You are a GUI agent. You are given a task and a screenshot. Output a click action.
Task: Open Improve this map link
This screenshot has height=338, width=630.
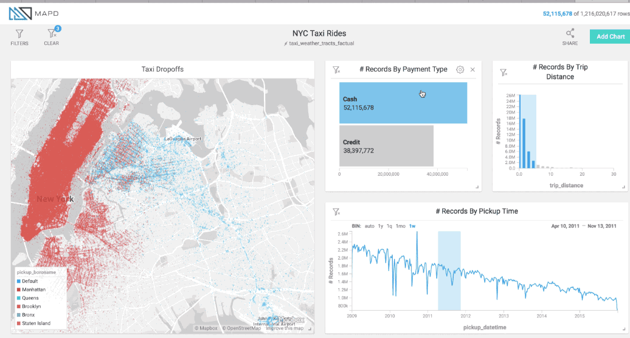285,328
